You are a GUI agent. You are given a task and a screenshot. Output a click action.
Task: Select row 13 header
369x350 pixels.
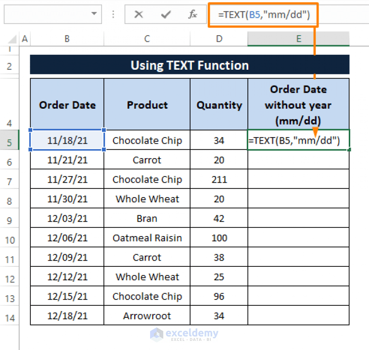[10, 296]
